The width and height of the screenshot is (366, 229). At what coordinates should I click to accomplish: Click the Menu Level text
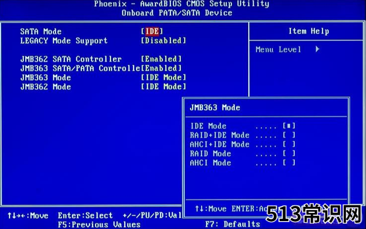coord(278,49)
